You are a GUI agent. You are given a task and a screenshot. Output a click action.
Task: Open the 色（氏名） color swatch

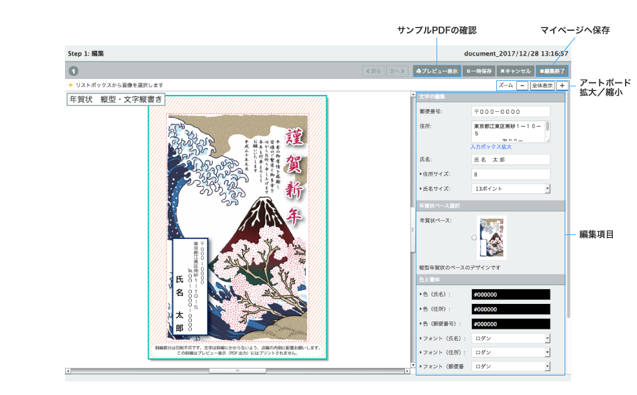click(x=511, y=295)
